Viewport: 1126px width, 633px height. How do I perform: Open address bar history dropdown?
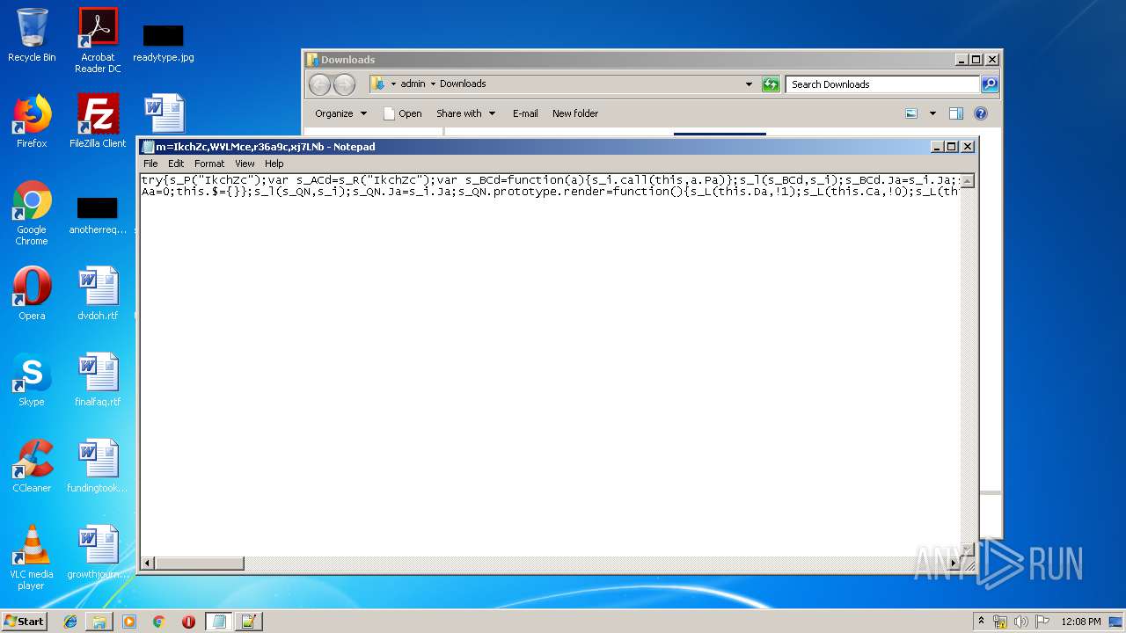tap(749, 84)
